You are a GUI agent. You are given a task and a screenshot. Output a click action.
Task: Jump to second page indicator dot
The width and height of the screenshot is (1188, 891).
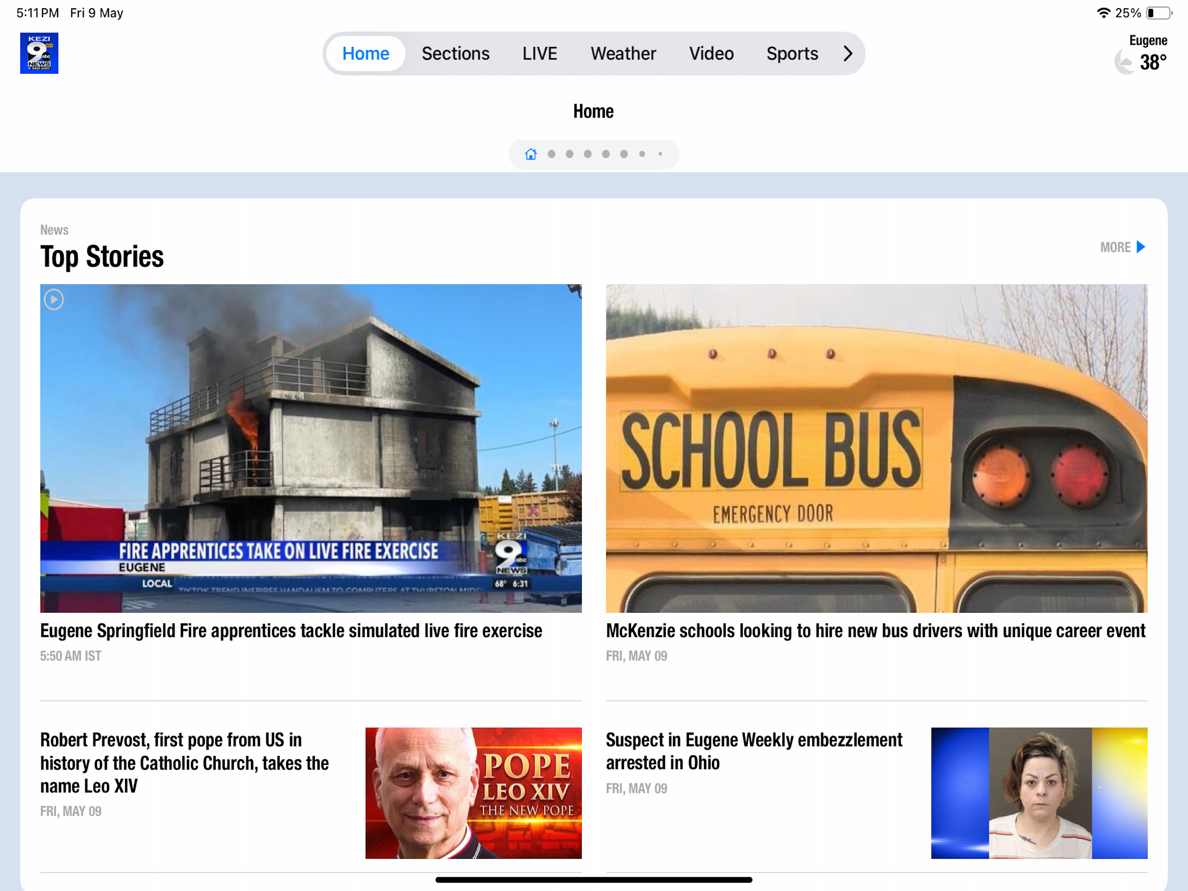551,154
